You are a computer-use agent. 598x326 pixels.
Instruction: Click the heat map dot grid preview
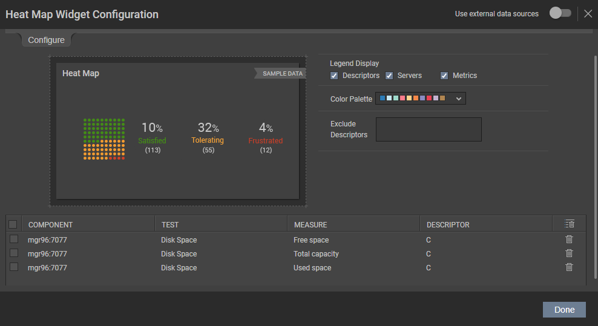(104, 139)
